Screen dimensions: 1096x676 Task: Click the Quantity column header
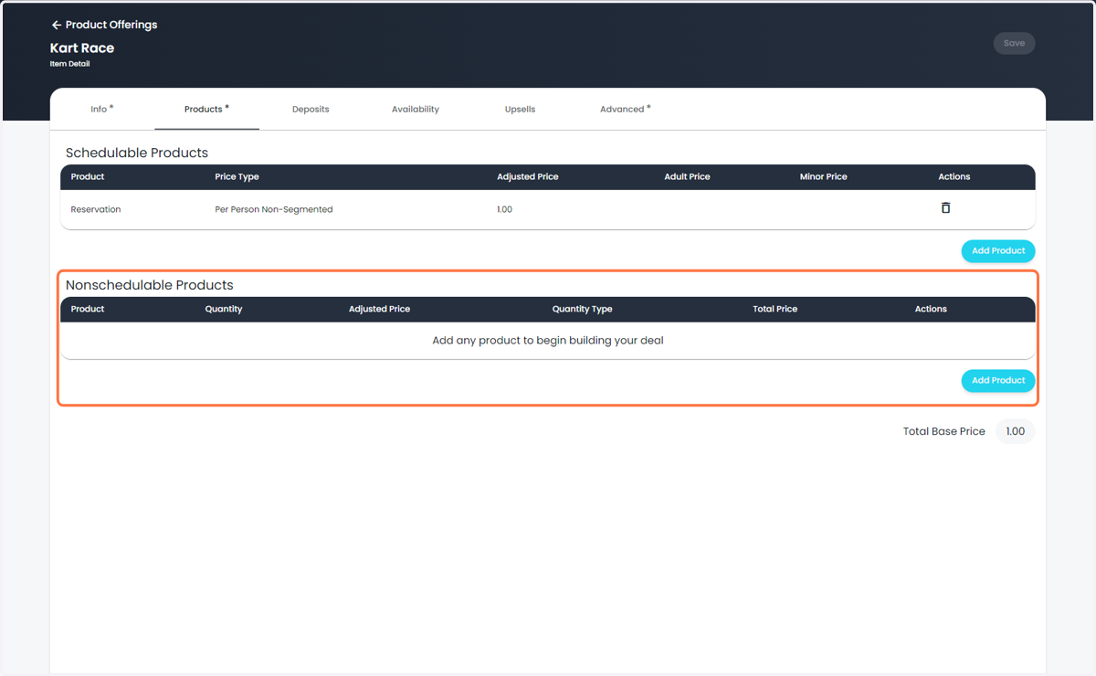tap(224, 309)
